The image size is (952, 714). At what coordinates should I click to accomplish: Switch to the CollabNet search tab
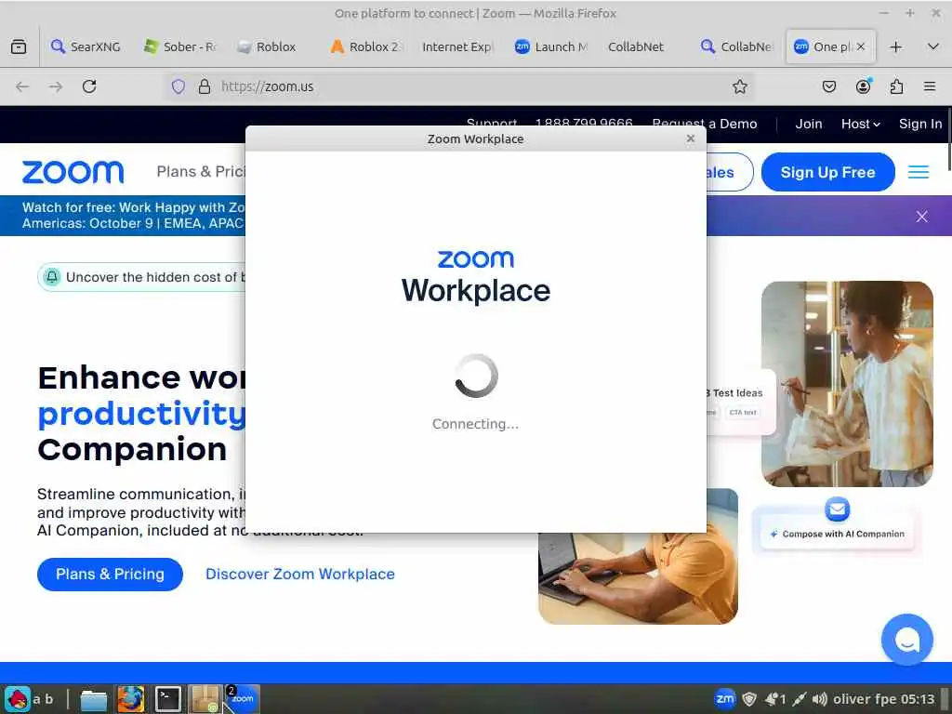[x=737, y=46]
